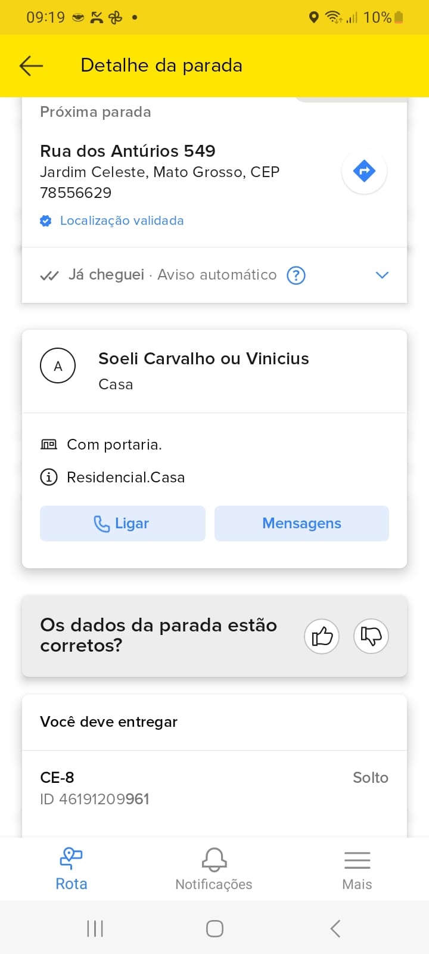Tap the back arrow in header

pos(31,66)
